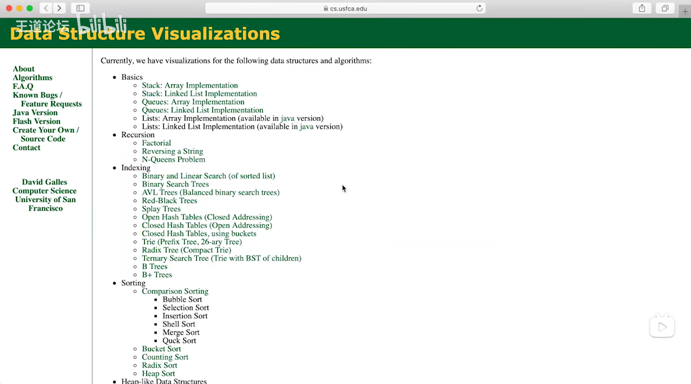Click the Quck Sort list item

pyautogui.click(x=179, y=341)
